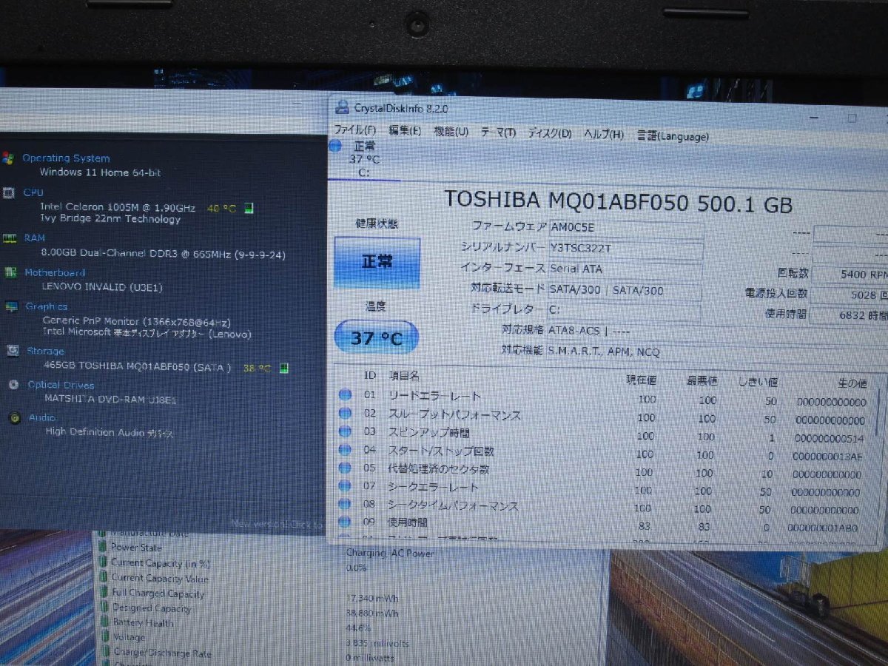Click the Graphics monitor icon in Speccy
Image resolution: width=888 pixels, height=666 pixels.
11,306
